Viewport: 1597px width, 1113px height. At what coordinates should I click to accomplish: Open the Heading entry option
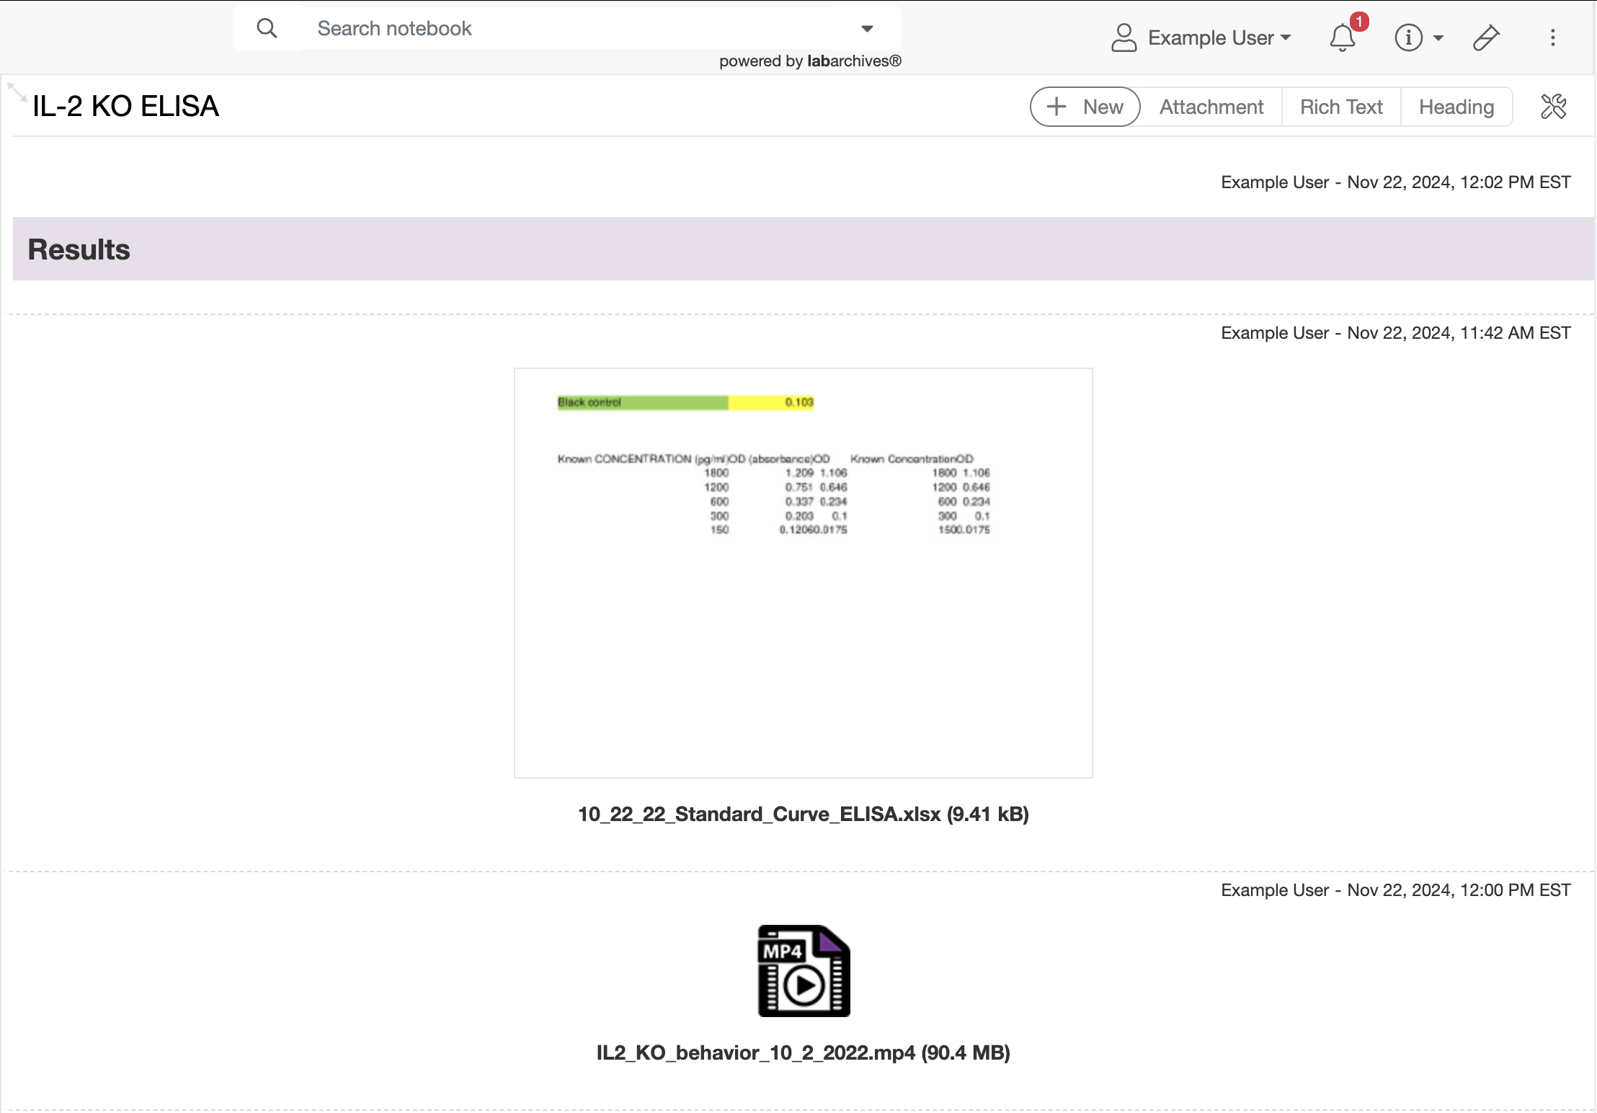click(1456, 106)
